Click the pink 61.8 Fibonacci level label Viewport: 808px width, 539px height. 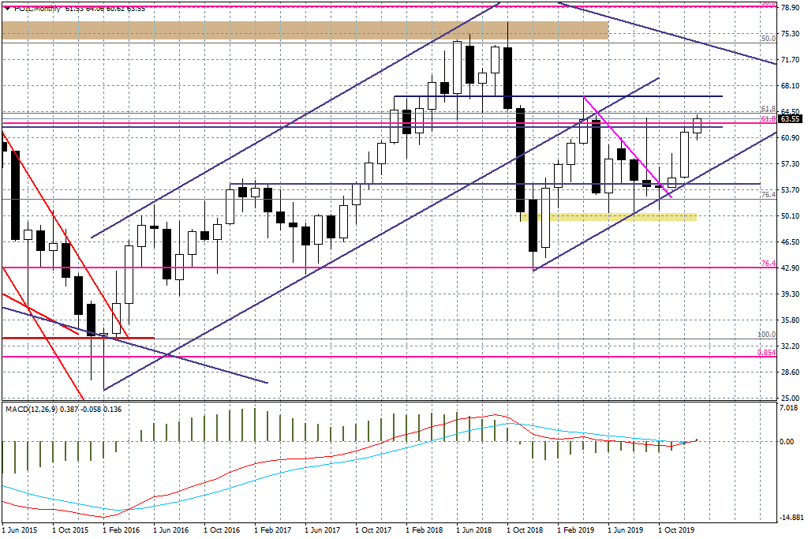click(766, 119)
